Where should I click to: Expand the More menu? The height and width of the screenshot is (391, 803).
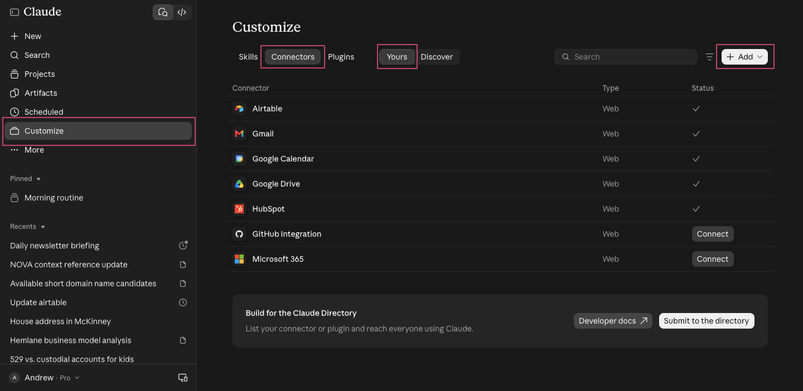click(x=98, y=150)
